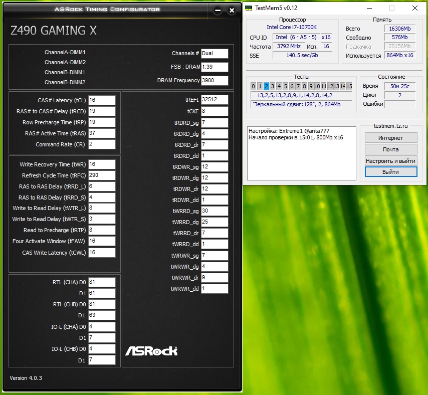Click the Write Recovery Time (tWR) field
Screen dimensions: 428x395
(x=102, y=164)
